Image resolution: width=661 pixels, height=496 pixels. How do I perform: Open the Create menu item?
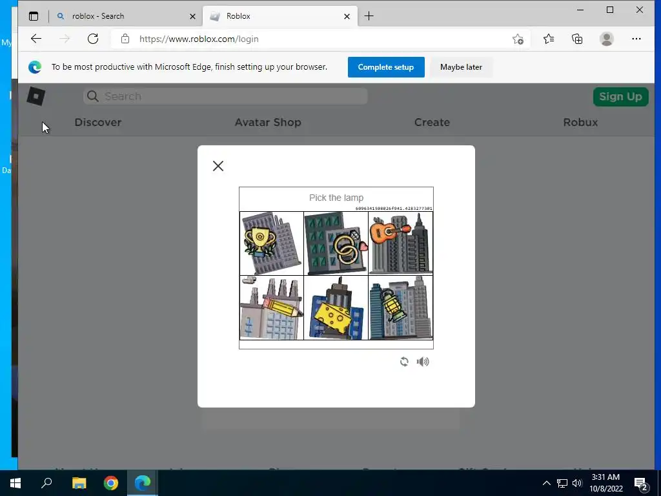(432, 122)
